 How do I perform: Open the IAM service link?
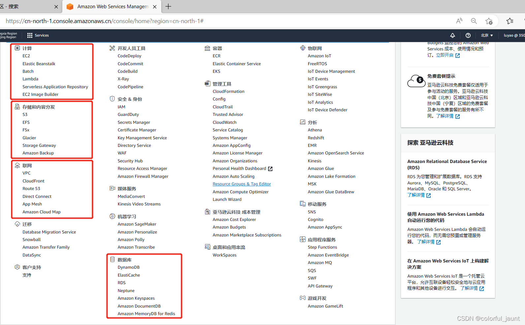pyautogui.click(x=121, y=107)
